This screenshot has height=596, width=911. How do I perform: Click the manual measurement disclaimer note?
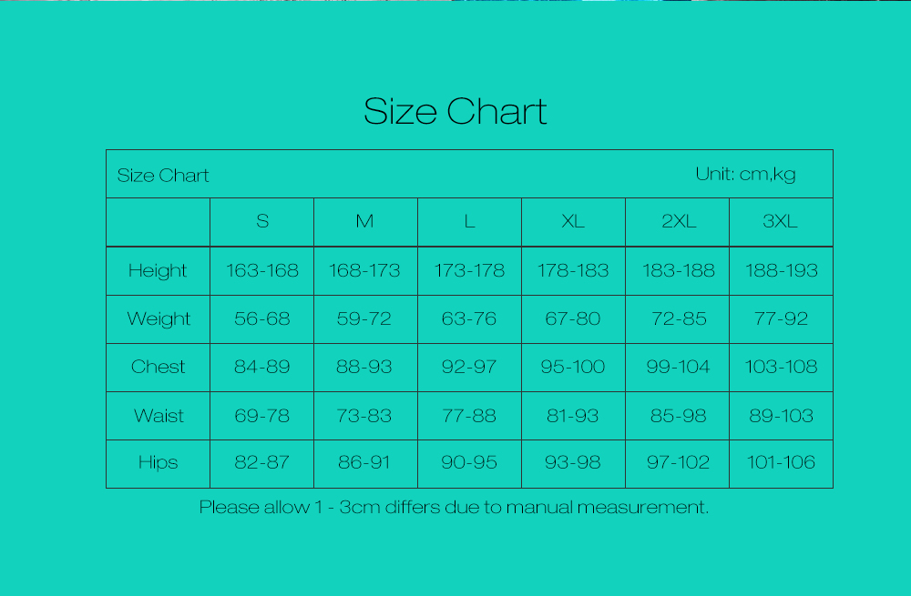click(x=454, y=507)
